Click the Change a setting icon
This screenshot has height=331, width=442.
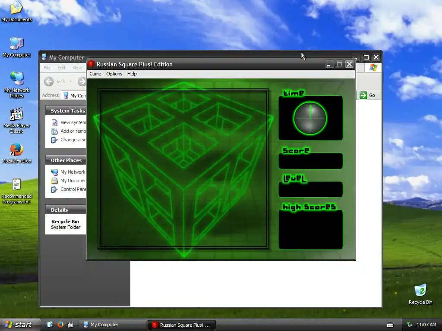click(x=54, y=140)
